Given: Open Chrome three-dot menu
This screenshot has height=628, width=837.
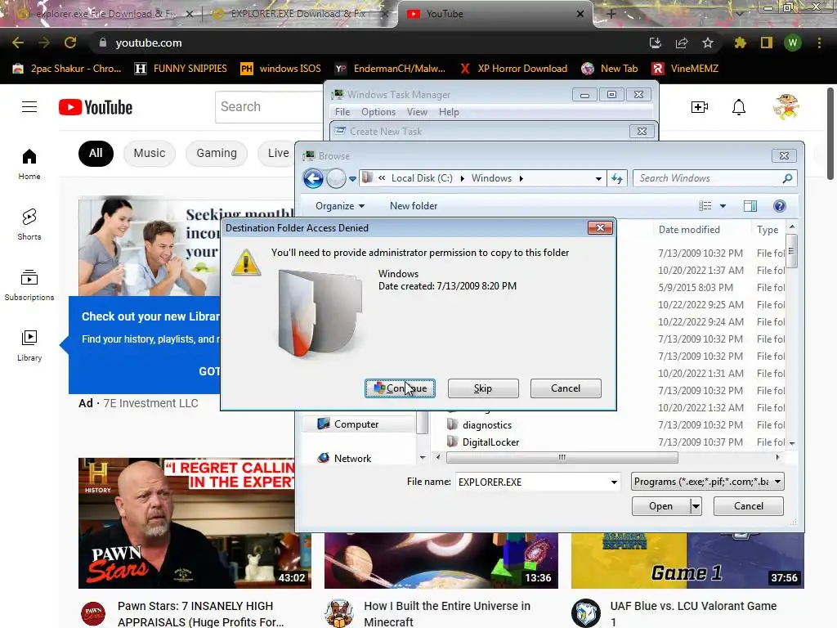Looking at the screenshot, I should (819, 43).
